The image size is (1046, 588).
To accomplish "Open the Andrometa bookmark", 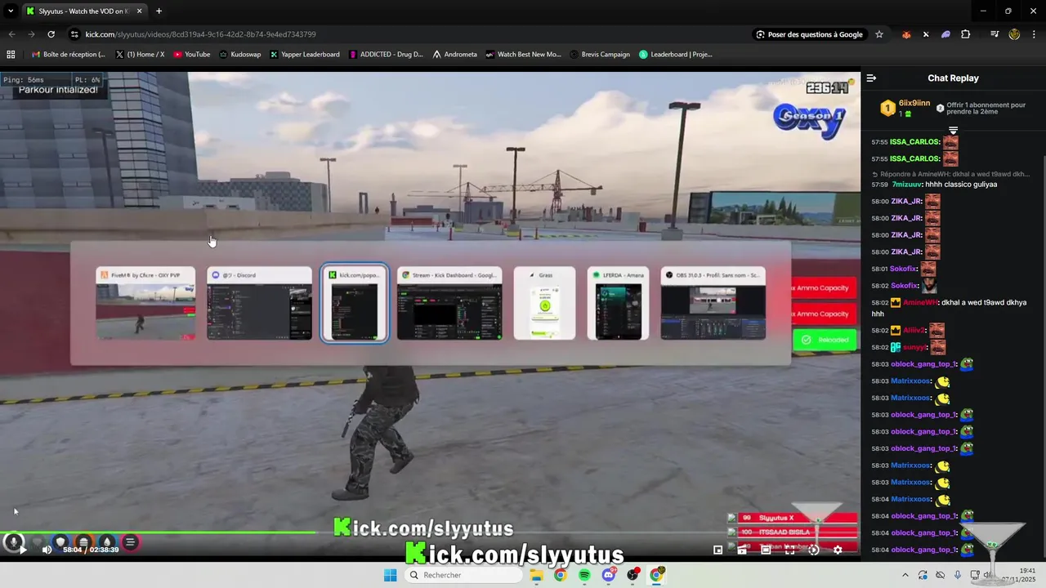I will 454,55.
